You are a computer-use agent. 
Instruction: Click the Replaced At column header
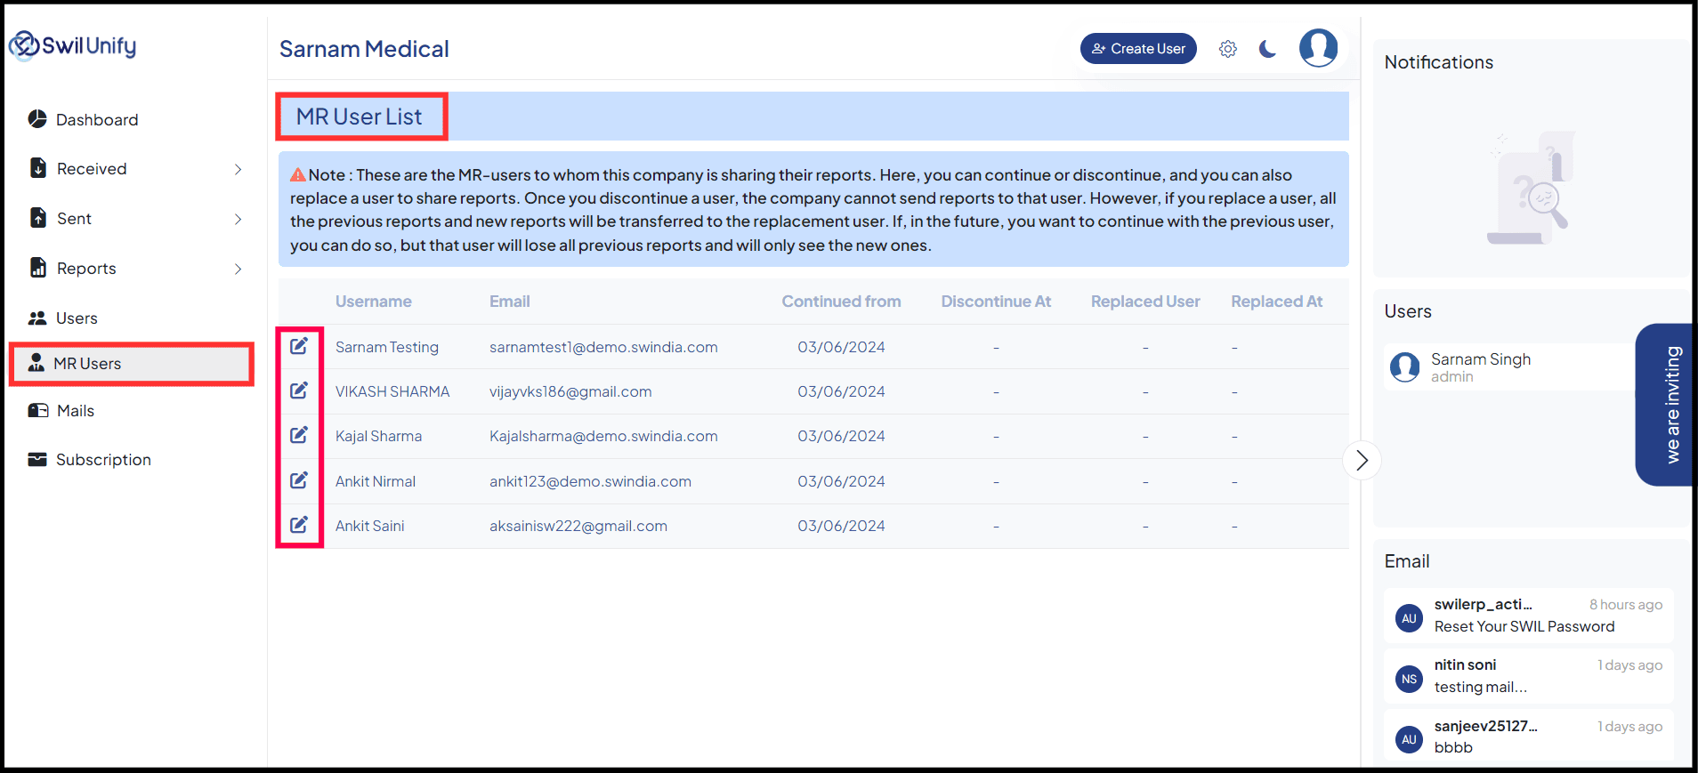tap(1277, 302)
